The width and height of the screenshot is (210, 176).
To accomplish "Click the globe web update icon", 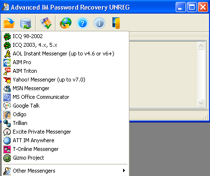I will click(x=66, y=23).
